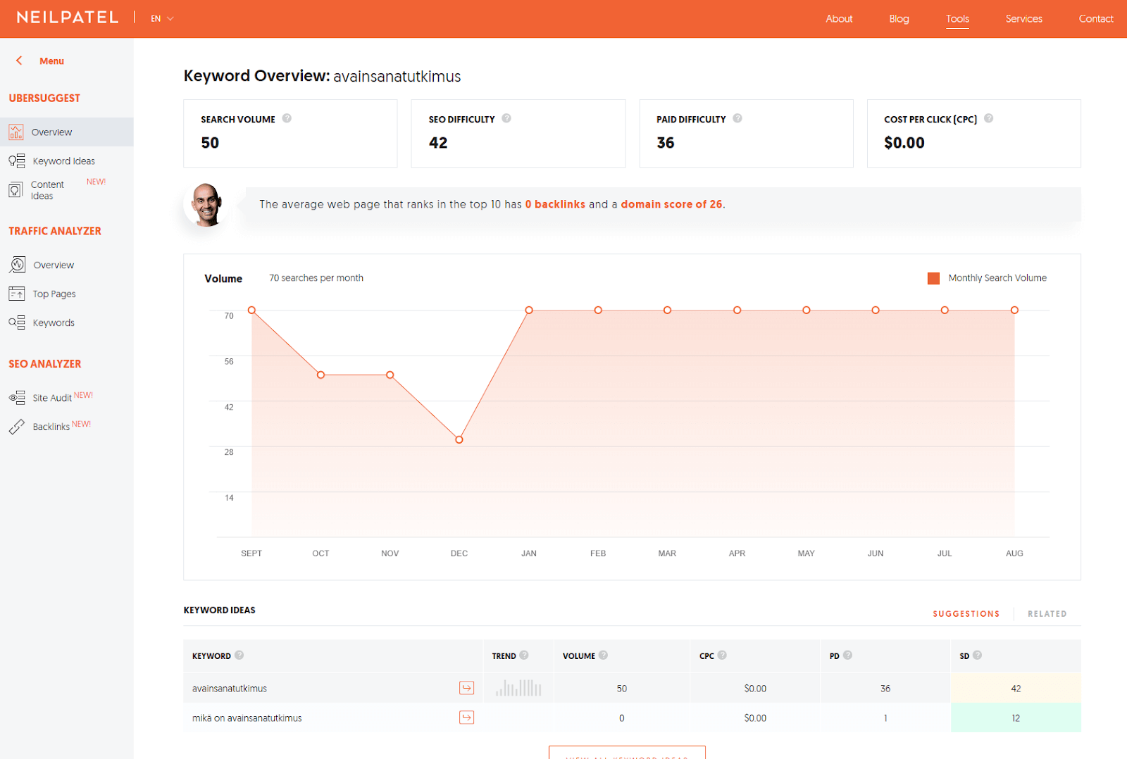Click the CPC column help icon
This screenshot has height=759, width=1127.
[x=722, y=655]
